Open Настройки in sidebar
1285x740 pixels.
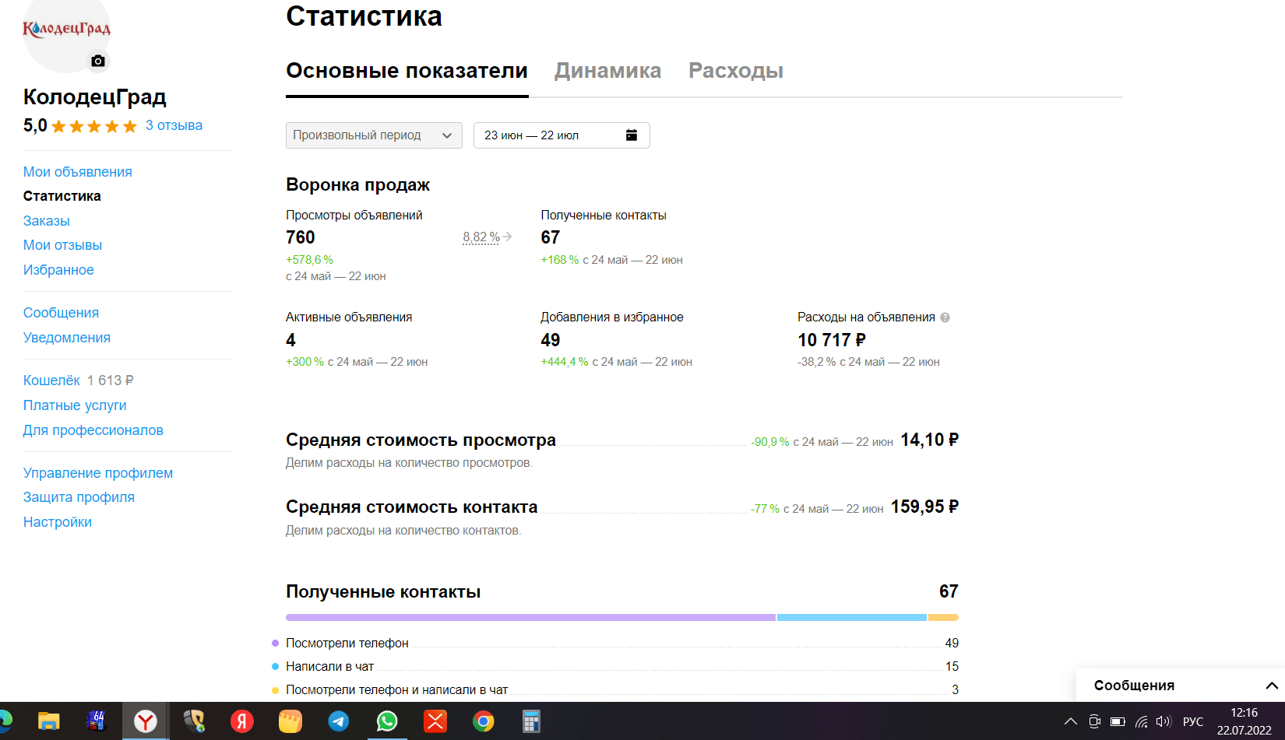pyautogui.click(x=58, y=522)
